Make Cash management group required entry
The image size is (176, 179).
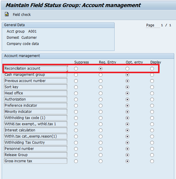click(x=100, y=75)
